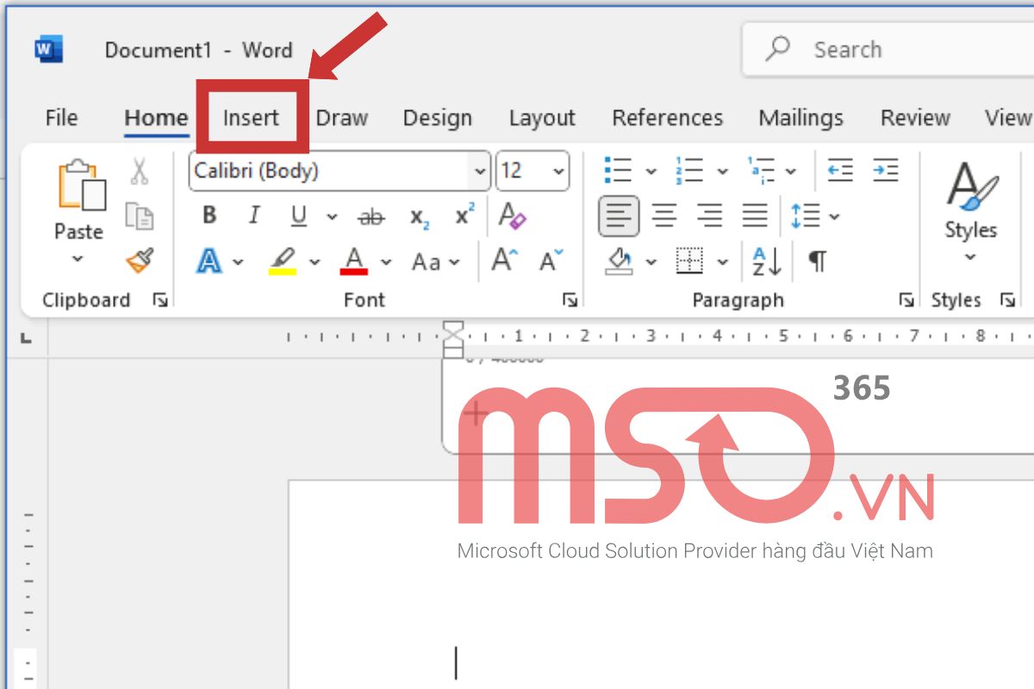1034x689 pixels.
Task: Click the Search box in title bar
Action: tap(888, 49)
